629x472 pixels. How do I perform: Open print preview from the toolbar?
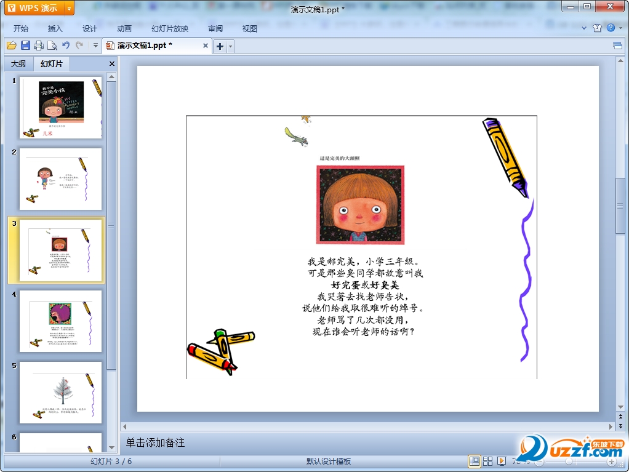pyautogui.click(x=52, y=46)
